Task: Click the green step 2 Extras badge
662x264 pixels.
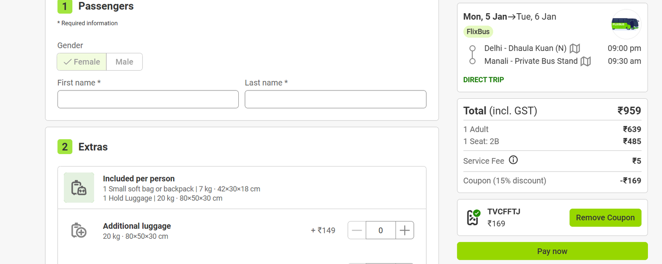Action: coord(65,147)
